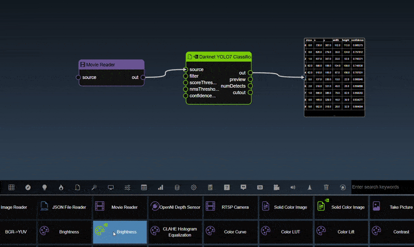Click the YOLO7 preview output port

(x=250, y=79)
